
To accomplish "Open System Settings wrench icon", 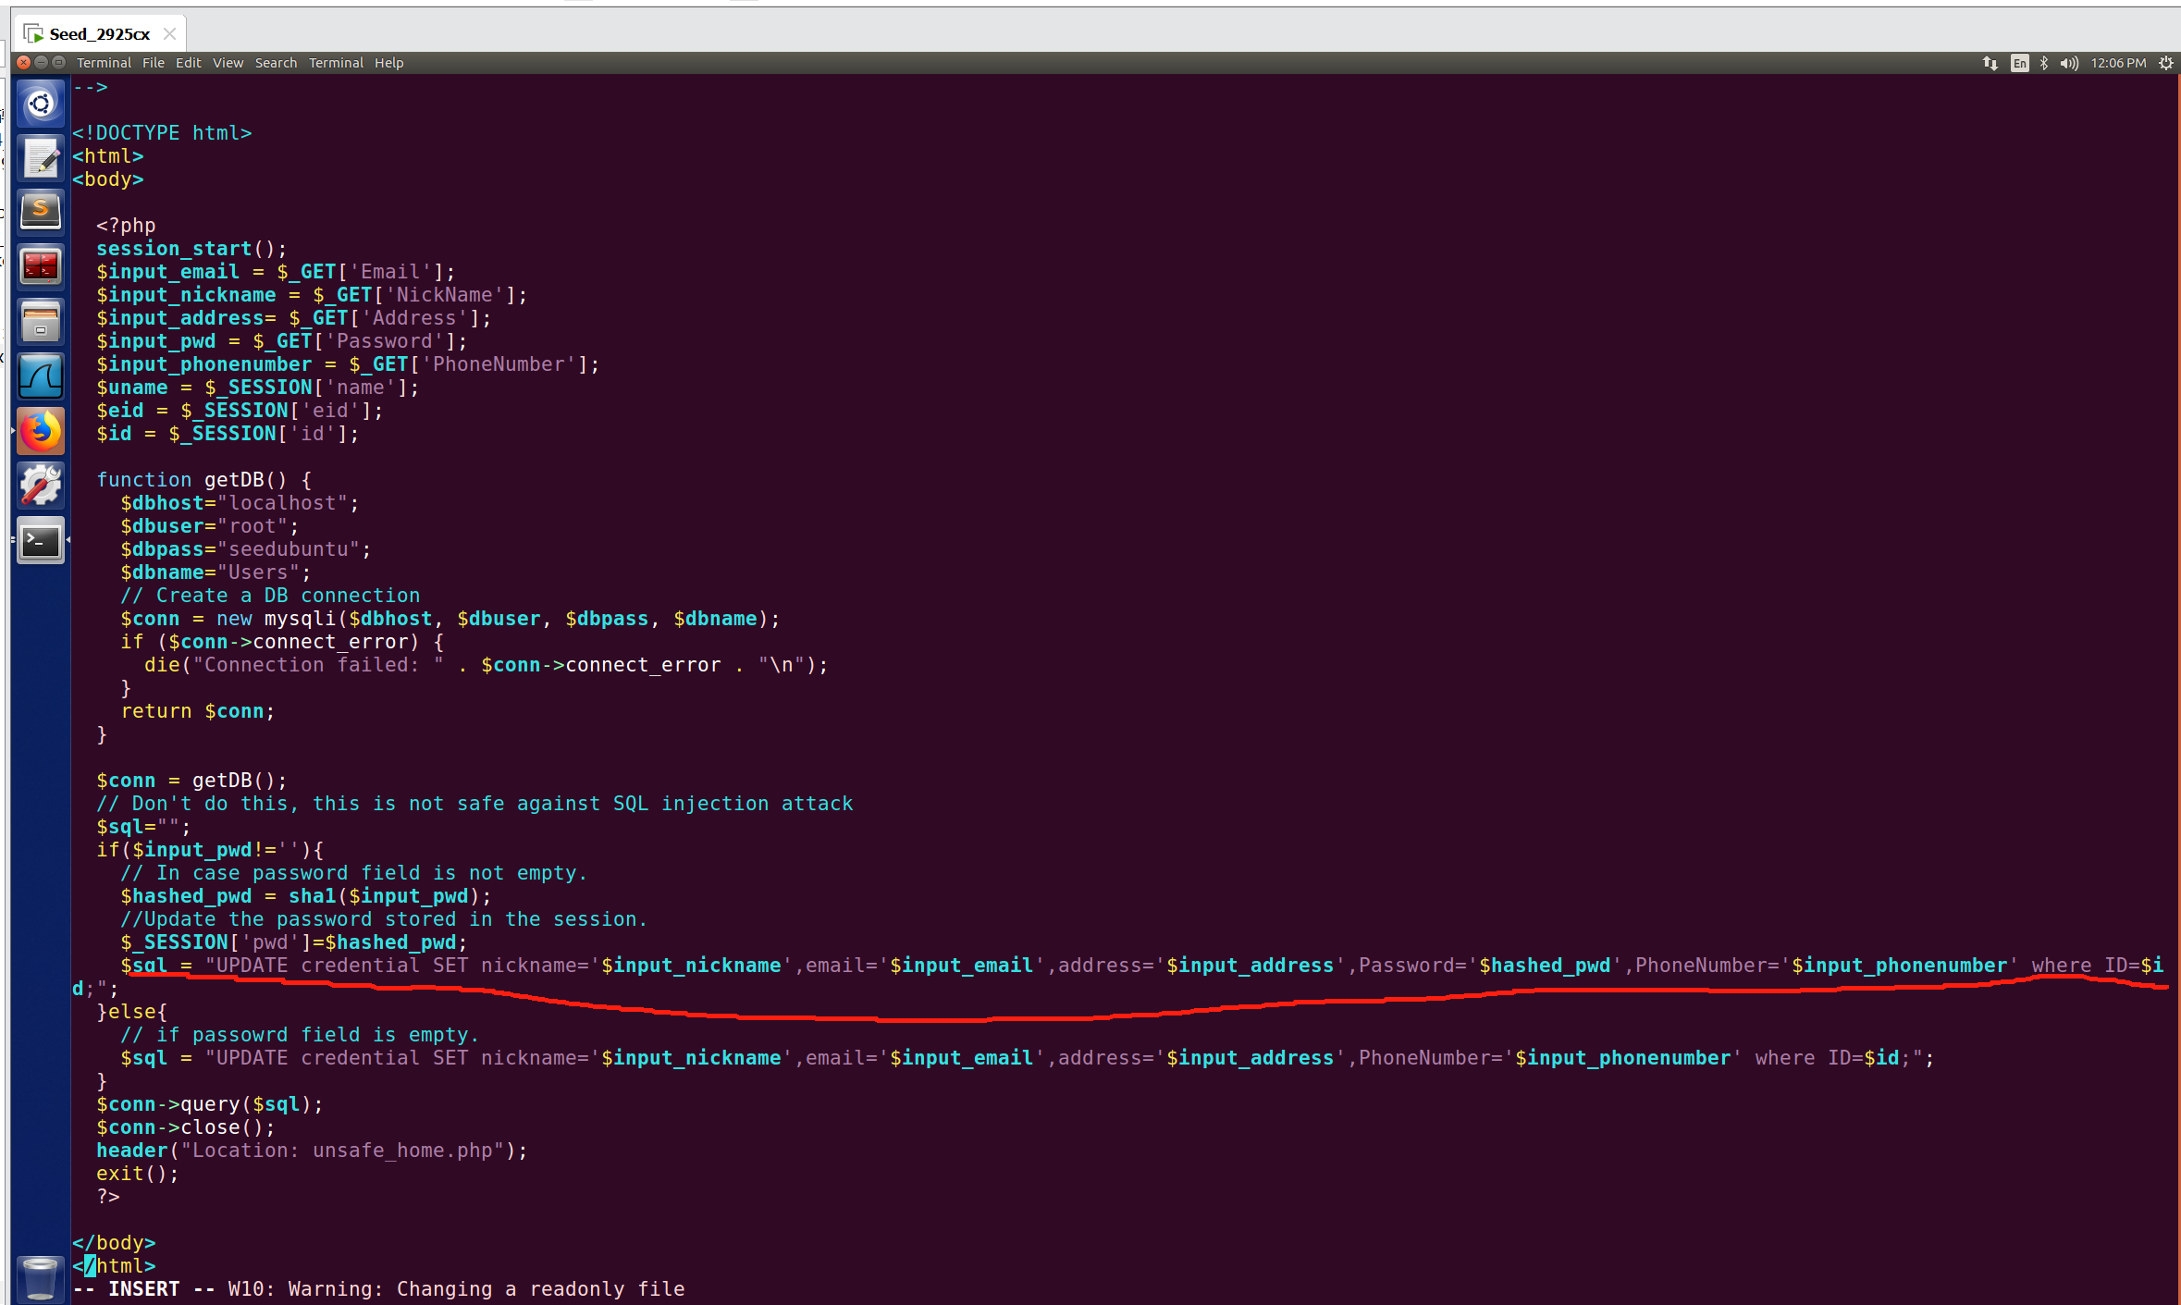I will point(41,486).
